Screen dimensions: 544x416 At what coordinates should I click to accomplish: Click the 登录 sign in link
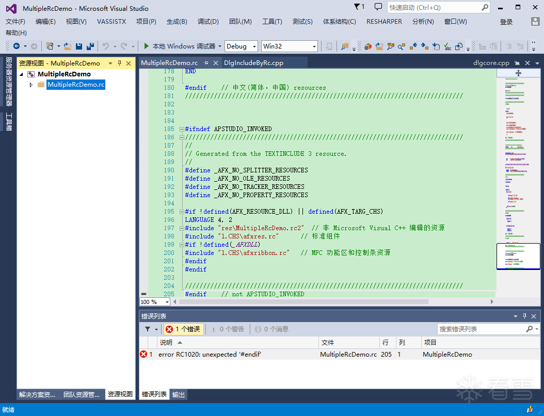click(x=506, y=22)
